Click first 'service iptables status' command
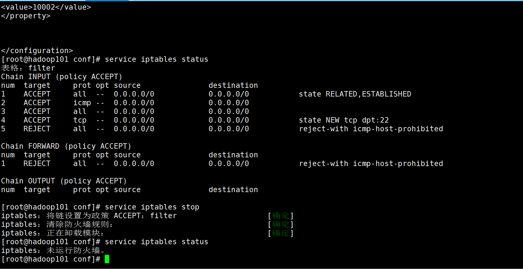The height and width of the screenshot is (269, 523). click(x=157, y=59)
